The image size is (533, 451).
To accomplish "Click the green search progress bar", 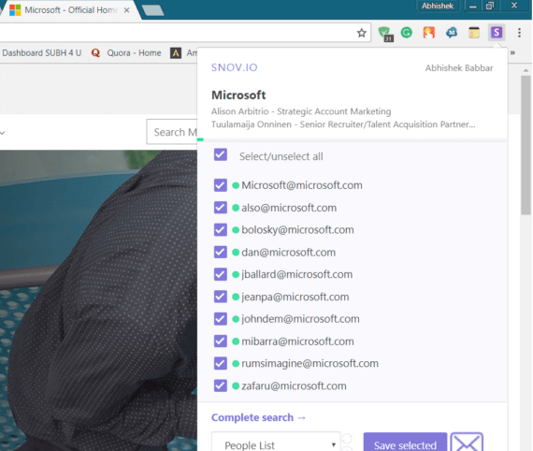I will 200,139.
